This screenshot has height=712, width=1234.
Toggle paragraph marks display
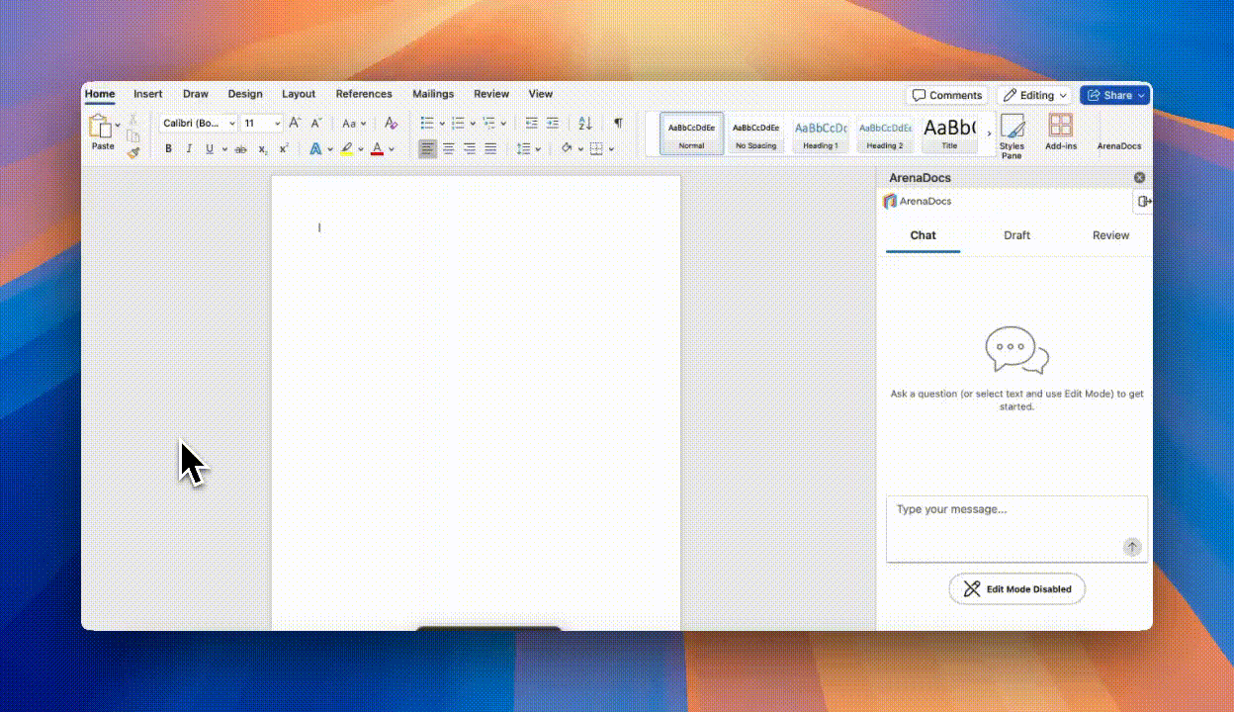coord(617,123)
